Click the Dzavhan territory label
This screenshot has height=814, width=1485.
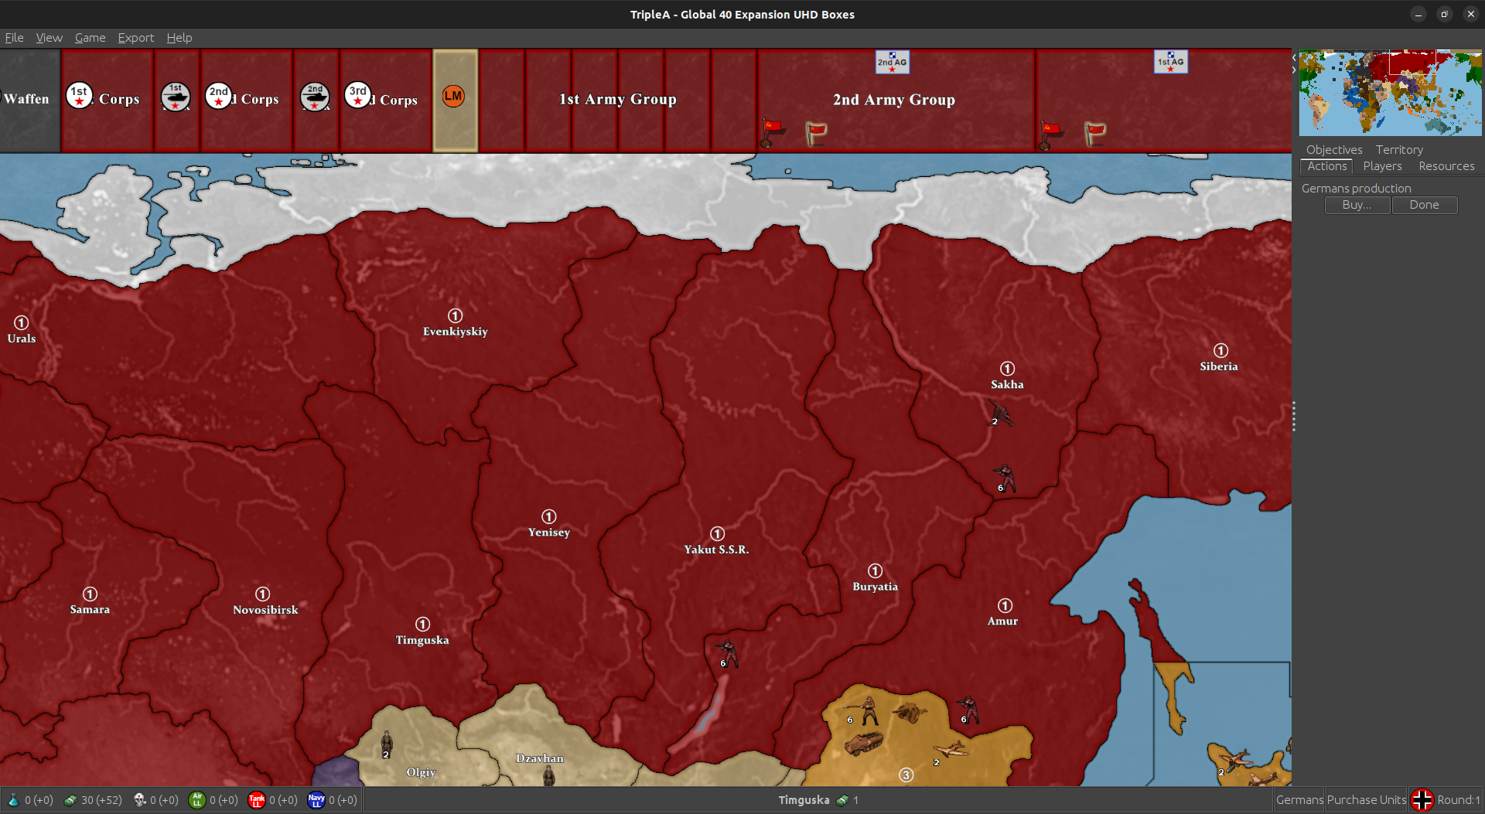[x=540, y=758]
